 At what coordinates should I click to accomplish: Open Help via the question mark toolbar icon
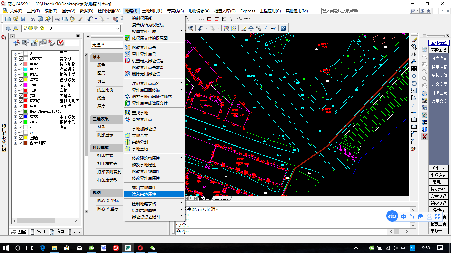coord(283,28)
